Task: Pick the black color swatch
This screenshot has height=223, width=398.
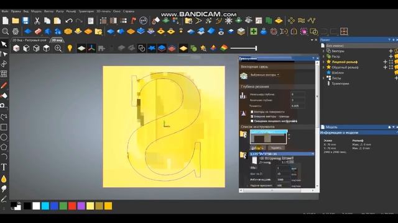Action: tap(27, 206)
